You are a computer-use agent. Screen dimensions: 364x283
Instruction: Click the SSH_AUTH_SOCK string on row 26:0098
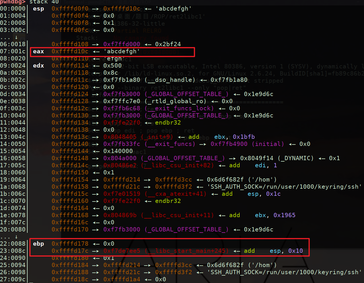(x=285, y=272)
